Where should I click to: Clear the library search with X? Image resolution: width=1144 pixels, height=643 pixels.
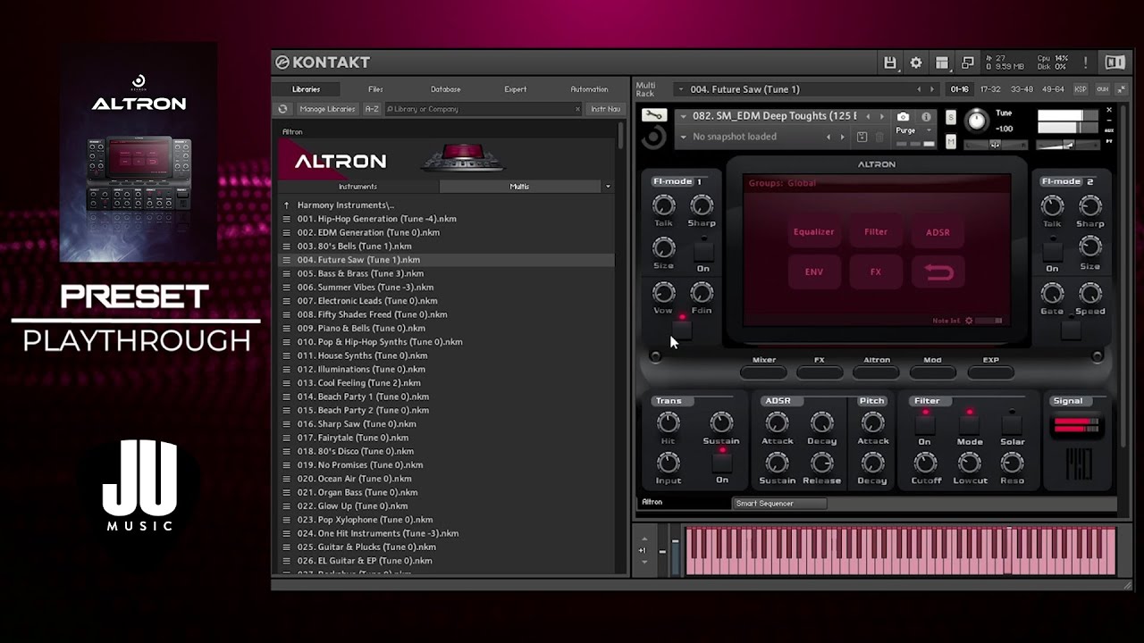pyautogui.click(x=577, y=109)
